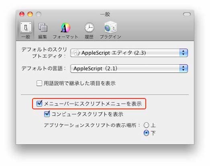Open the デフォルトの言語 popup arrows
Image resolution: width=210 pixels, height=166 pixels.
(x=183, y=68)
